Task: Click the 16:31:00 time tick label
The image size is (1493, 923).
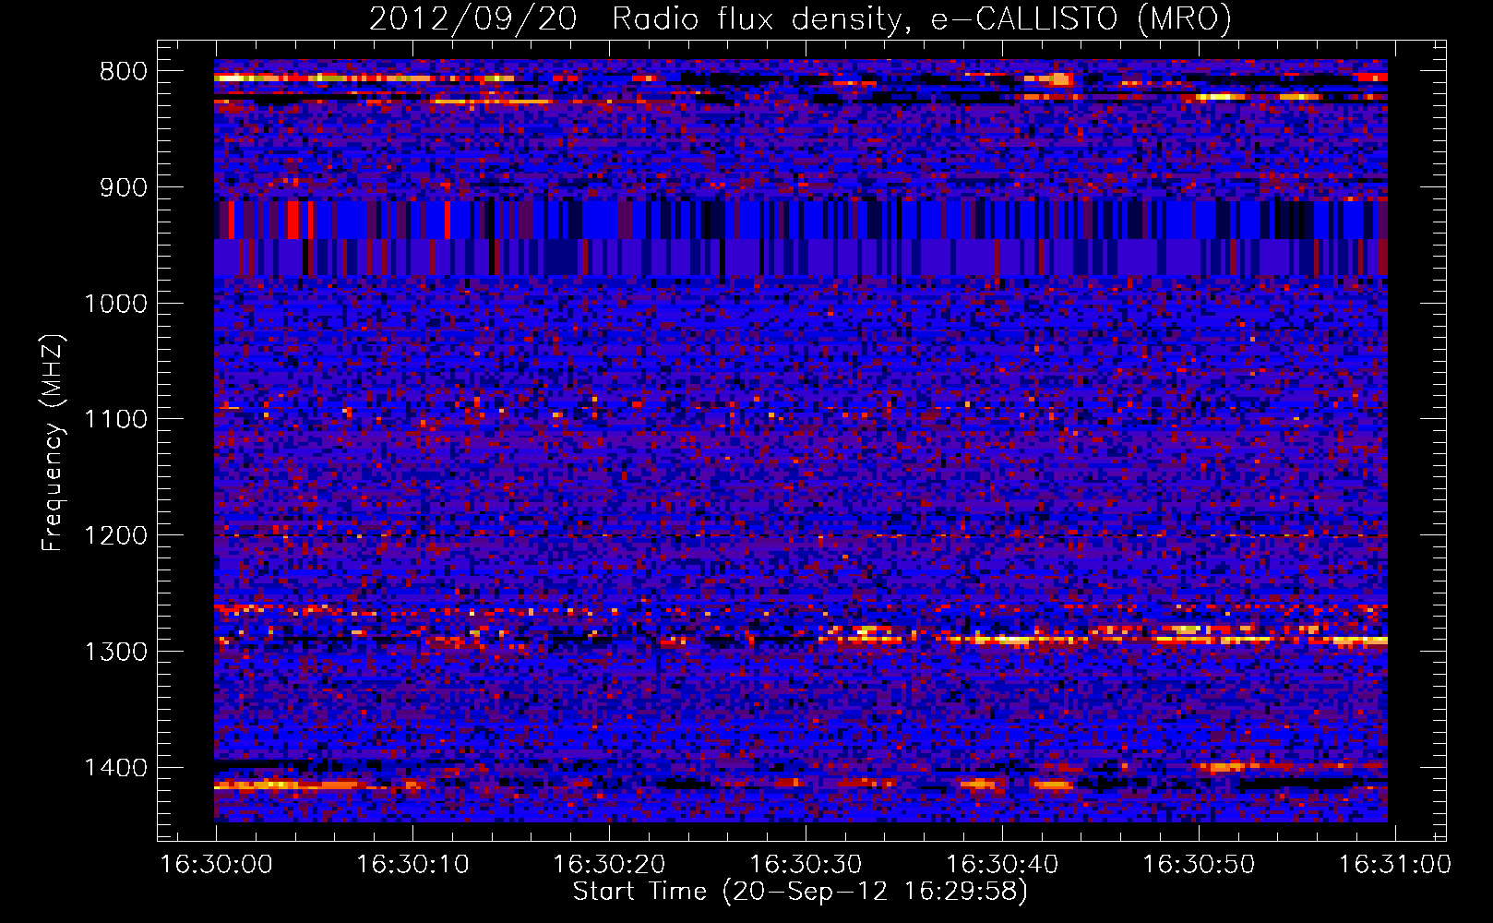Action: click(1395, 865)
